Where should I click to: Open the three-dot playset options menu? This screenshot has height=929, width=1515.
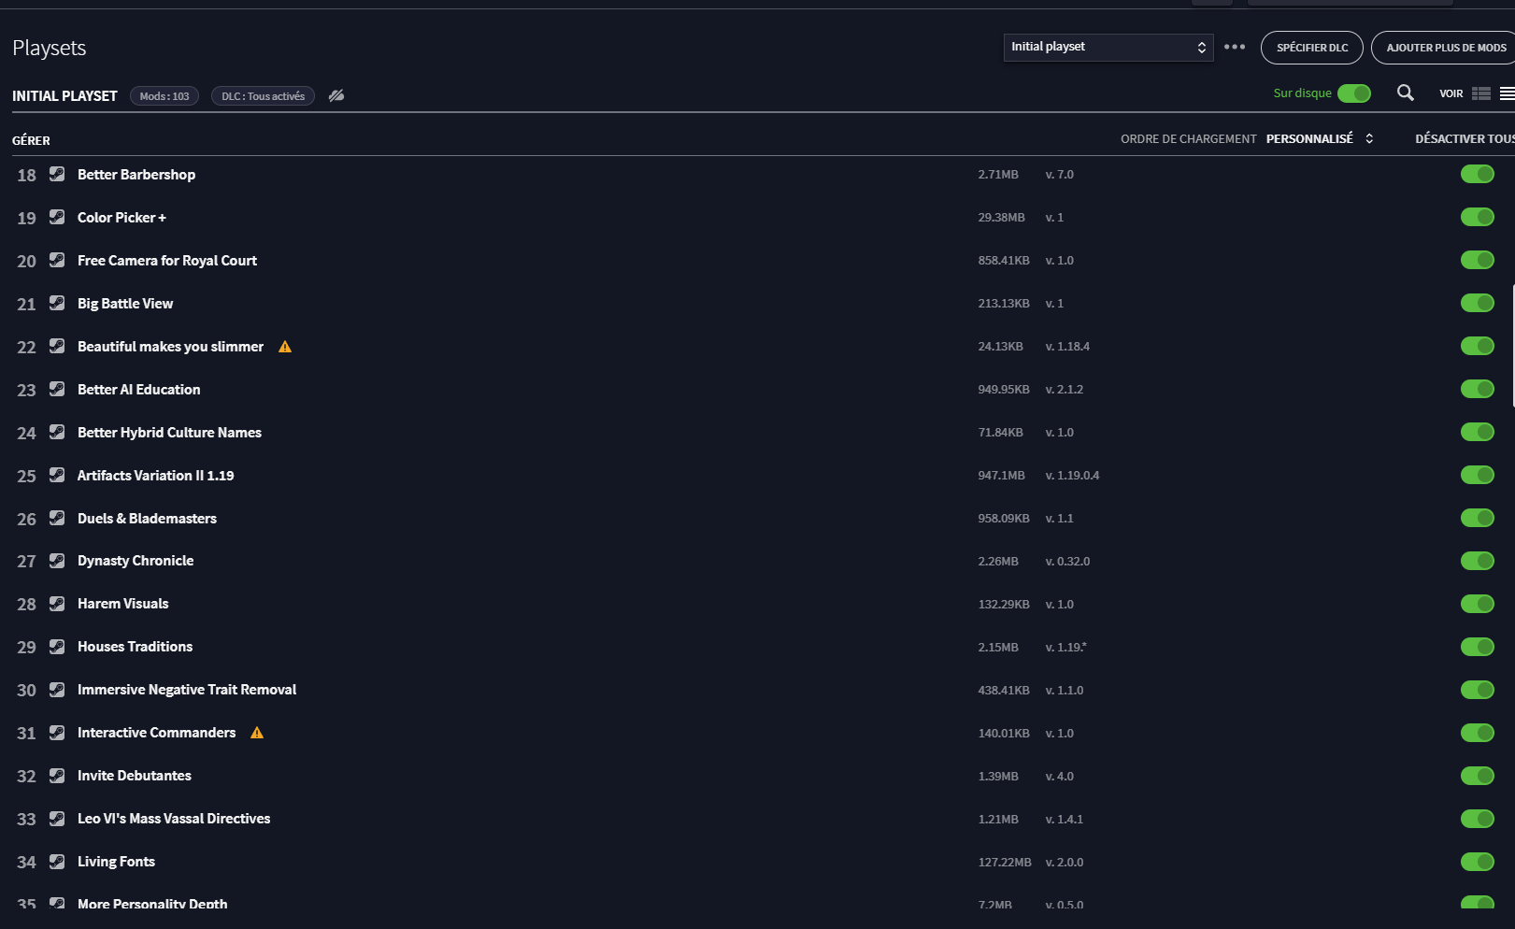coord(1235,47)
